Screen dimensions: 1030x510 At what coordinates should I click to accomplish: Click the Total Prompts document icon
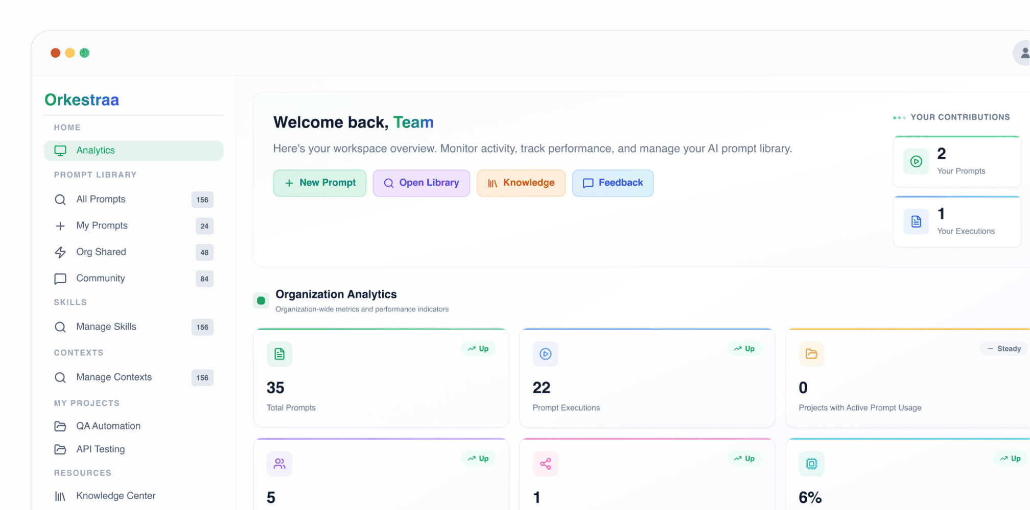[x=279, y=354]
